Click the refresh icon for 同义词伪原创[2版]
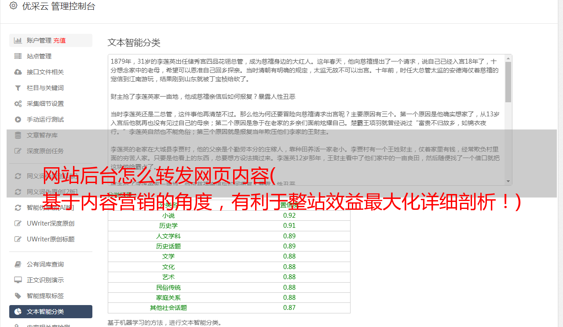Viewport: 563px width, 327px height. pos(18,192)
